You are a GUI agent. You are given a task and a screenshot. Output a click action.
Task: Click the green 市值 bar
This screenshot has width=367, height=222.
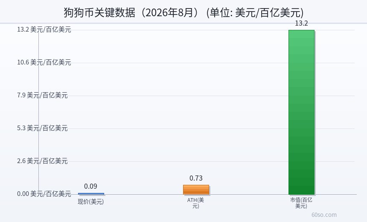click(301, 112)
